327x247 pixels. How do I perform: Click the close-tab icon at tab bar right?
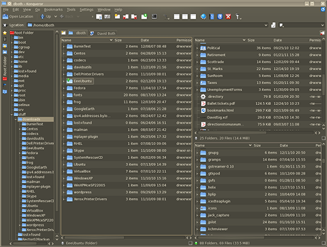click(x=322, y=33)
